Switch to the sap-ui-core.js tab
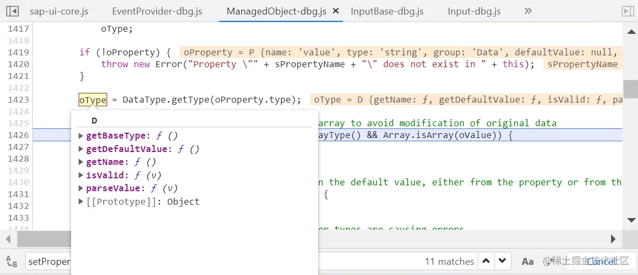Image resolution: width=638 pixels, height=275 pixels. click(59, 11)
